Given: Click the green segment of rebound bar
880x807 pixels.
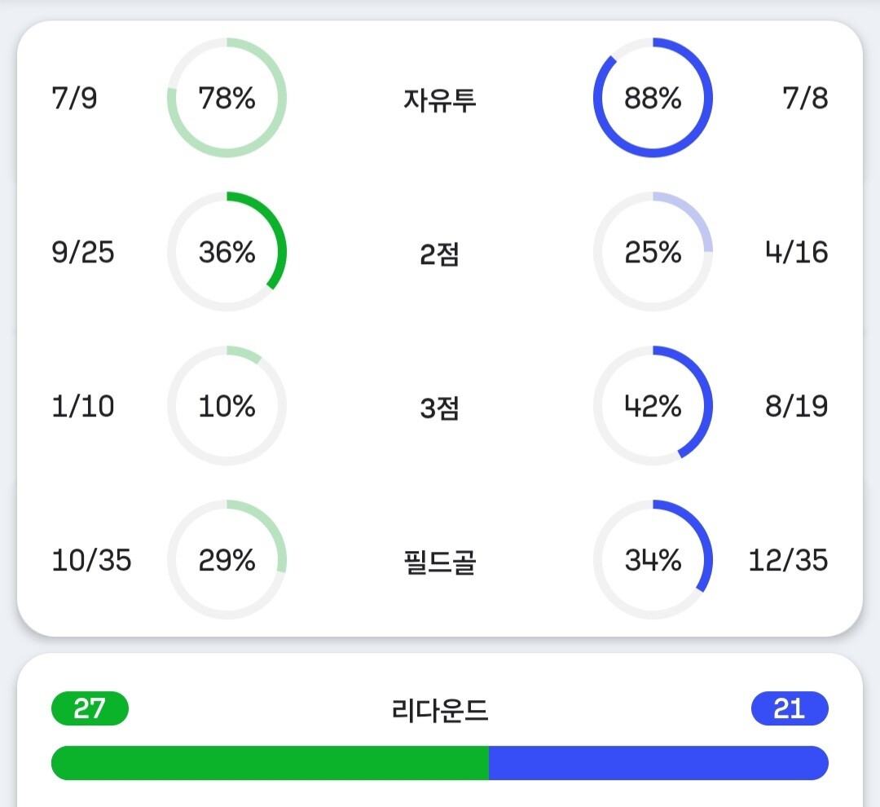Looking at the screenshot, I should tap(269, 763).
